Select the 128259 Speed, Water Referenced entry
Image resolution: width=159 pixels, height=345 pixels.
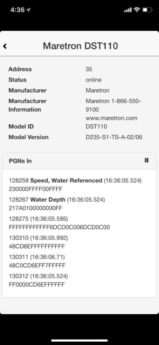[x=75, y=185]
